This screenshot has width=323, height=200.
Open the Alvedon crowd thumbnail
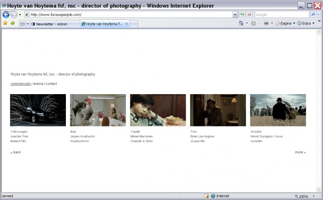click(278, 110)
